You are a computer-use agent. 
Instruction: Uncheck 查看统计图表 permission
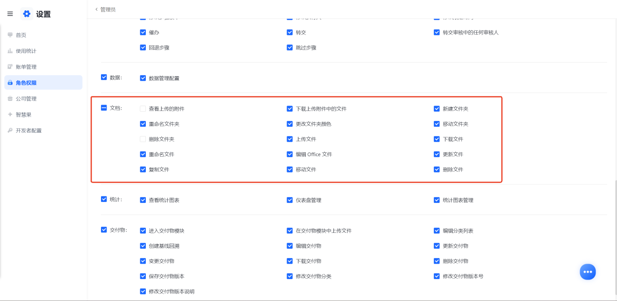(143, 200)
